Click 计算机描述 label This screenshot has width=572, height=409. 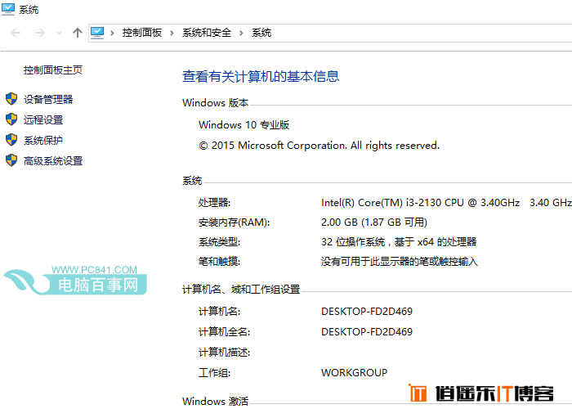(225, 353)
